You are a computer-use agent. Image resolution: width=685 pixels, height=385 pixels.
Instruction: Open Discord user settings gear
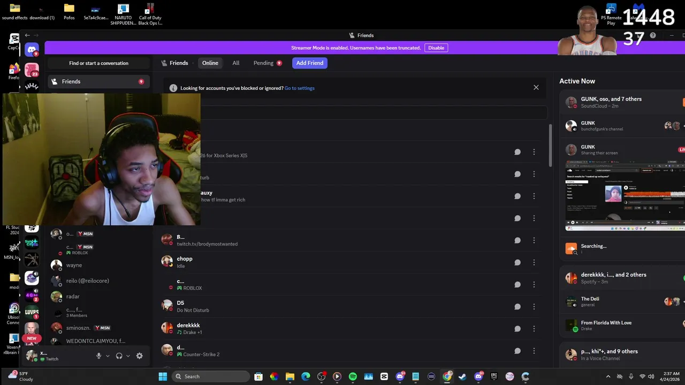tap(139, 356)
